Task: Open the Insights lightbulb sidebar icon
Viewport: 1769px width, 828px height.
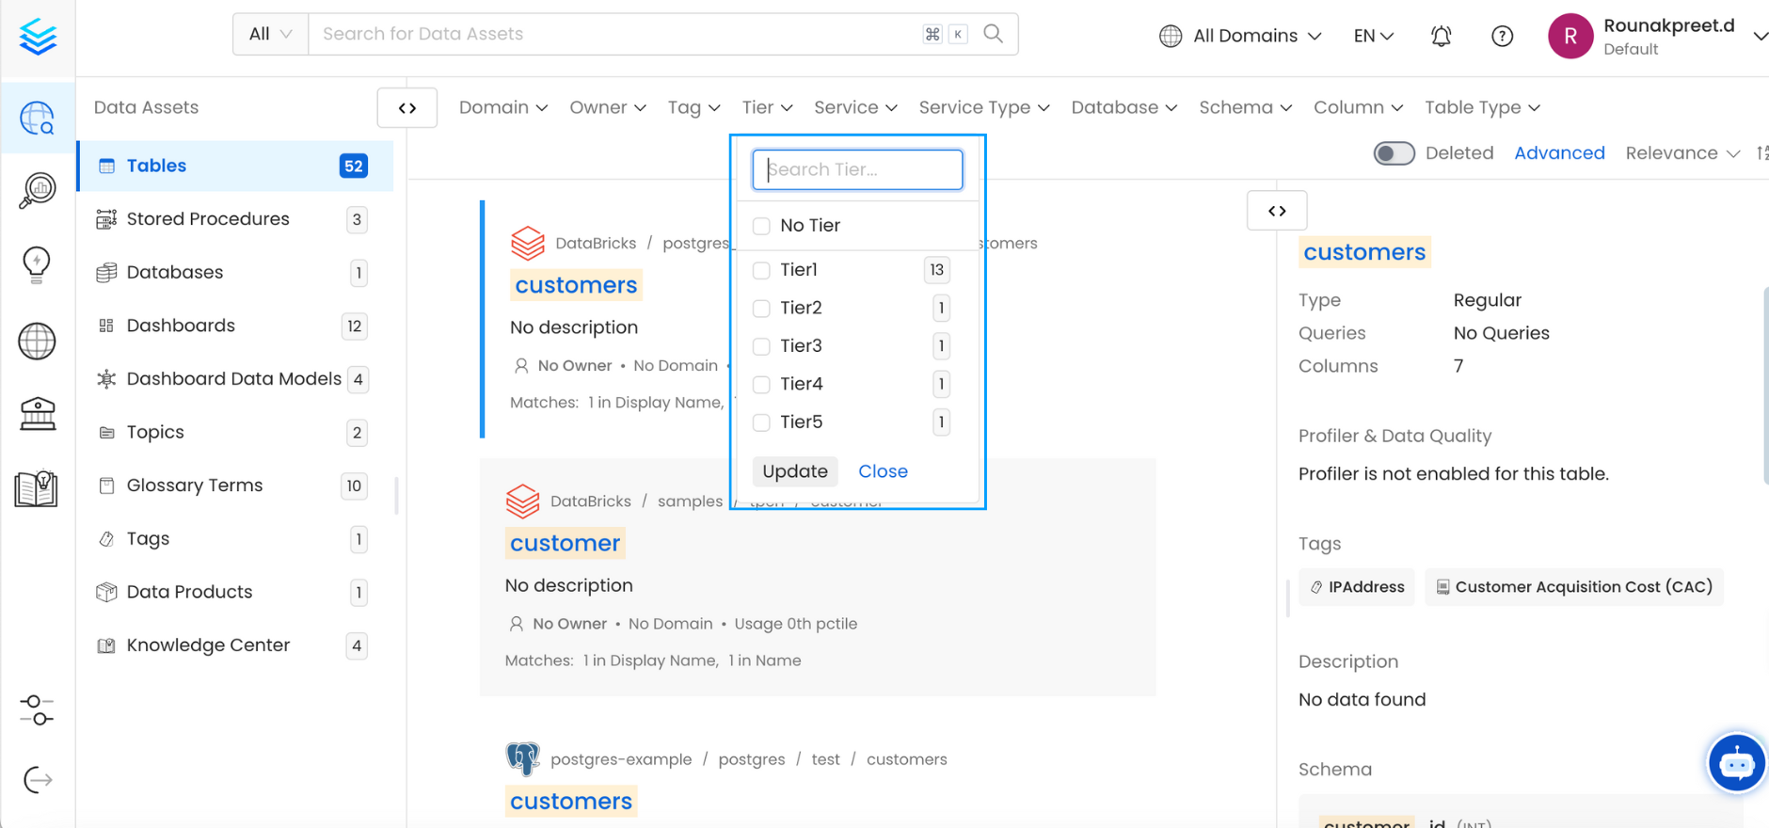Action: 37,264
